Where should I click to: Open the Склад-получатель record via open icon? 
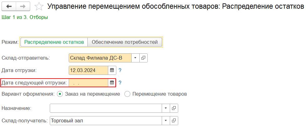(x=174, y=120)
